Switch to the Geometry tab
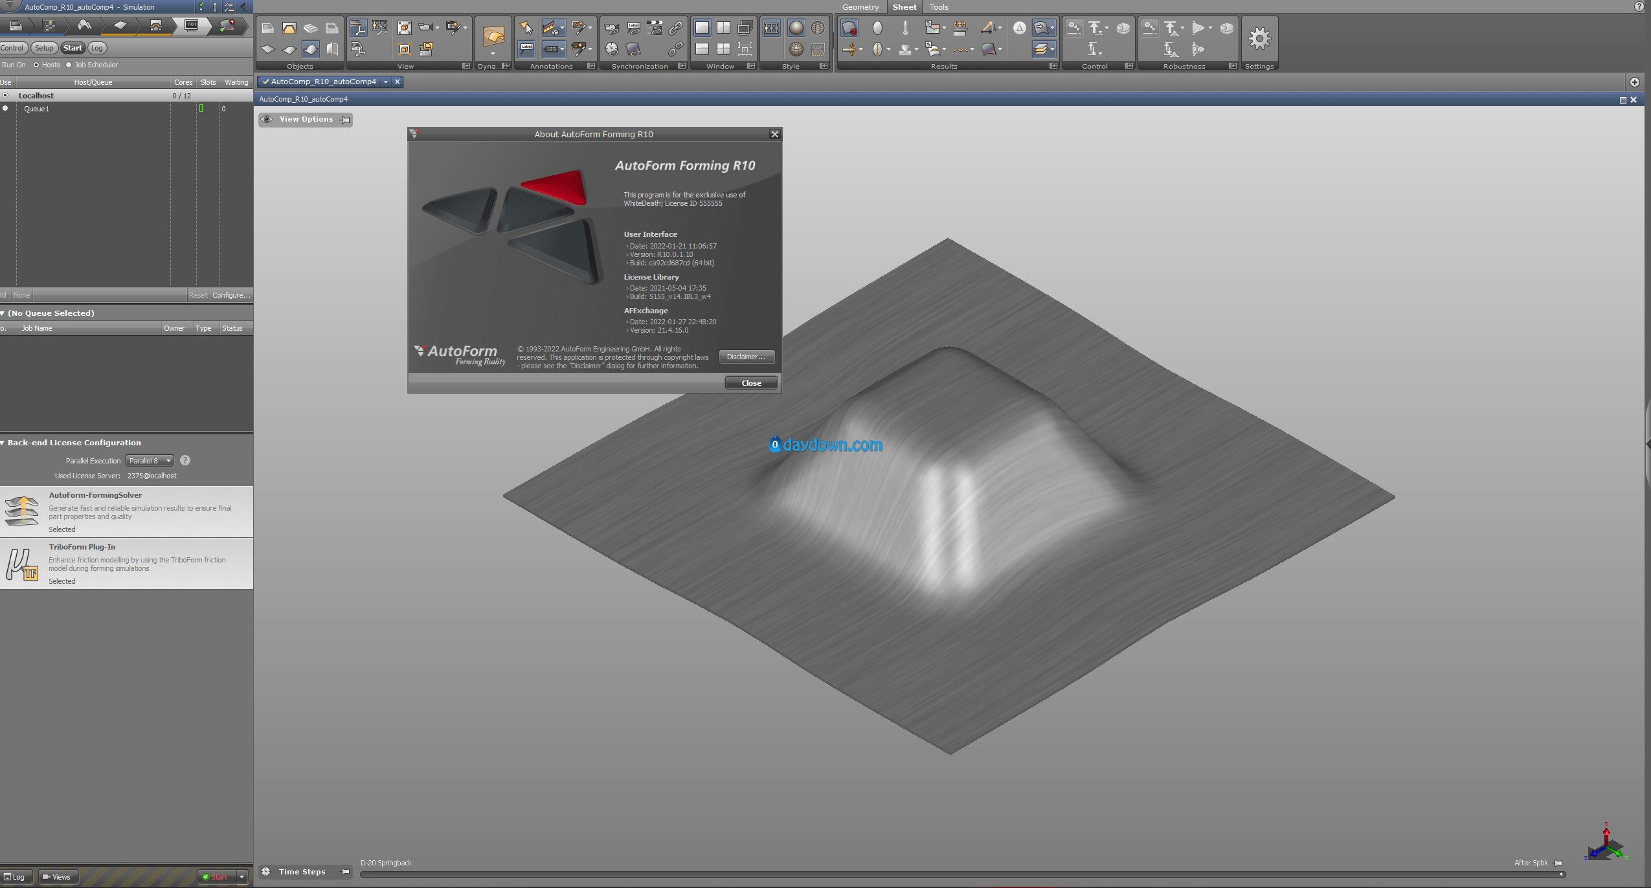 pos(860,7)
